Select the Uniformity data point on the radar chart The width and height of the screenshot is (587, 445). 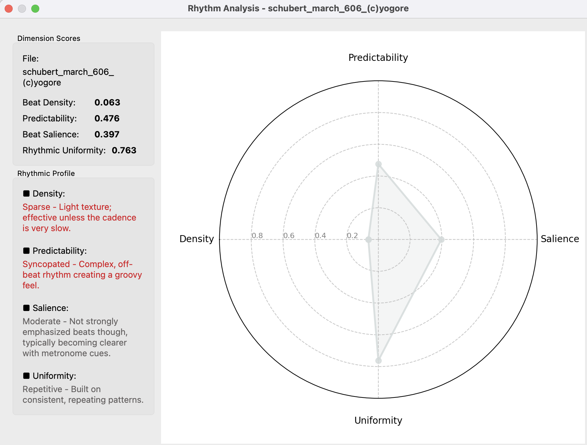click(x=378, y=361)
